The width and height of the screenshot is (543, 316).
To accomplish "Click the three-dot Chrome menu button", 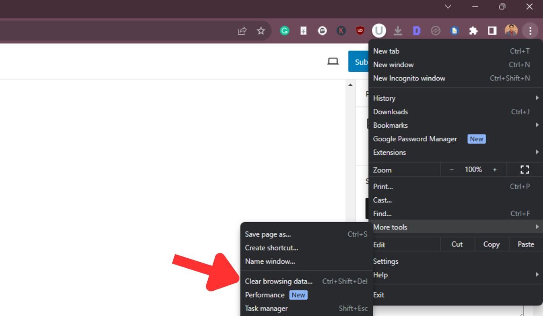I will point(529,31).
